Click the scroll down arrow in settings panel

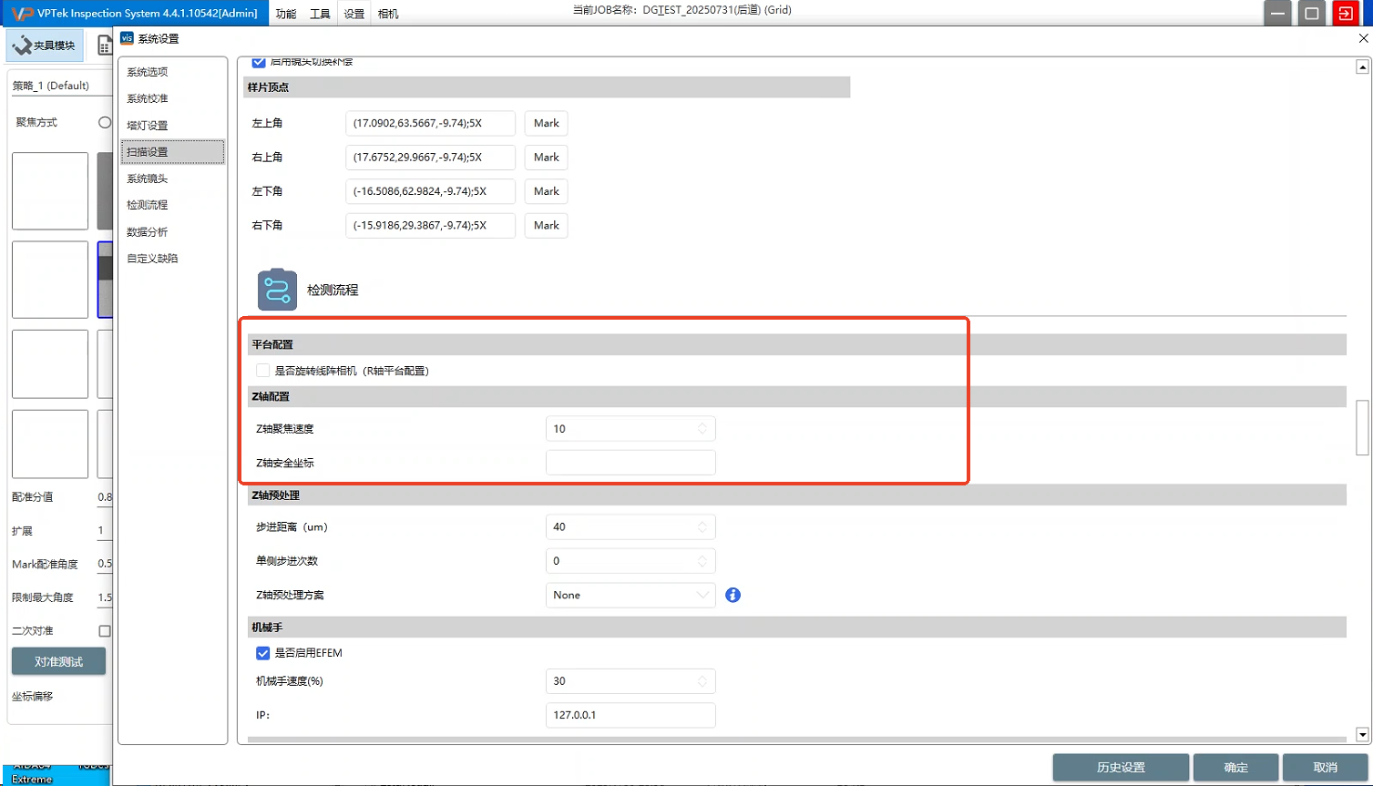coord(1362,735)
